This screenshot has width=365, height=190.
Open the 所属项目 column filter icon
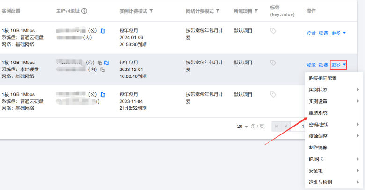click(x=256, y=11)
